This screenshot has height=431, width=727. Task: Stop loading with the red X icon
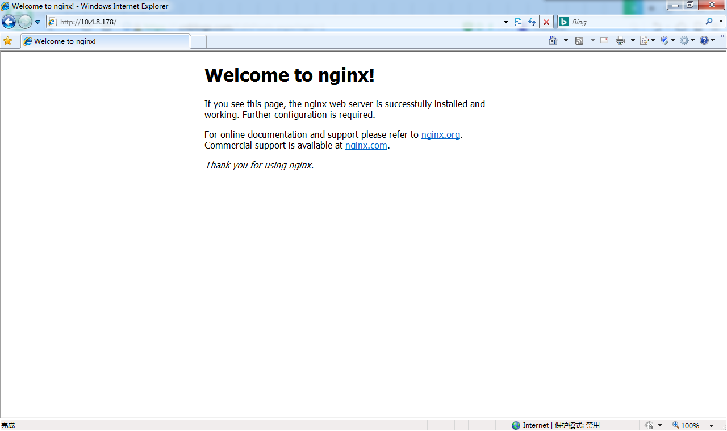[x=546, y=22]
